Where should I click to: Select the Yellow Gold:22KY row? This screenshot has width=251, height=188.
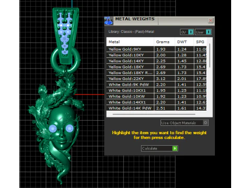[156, 79]
